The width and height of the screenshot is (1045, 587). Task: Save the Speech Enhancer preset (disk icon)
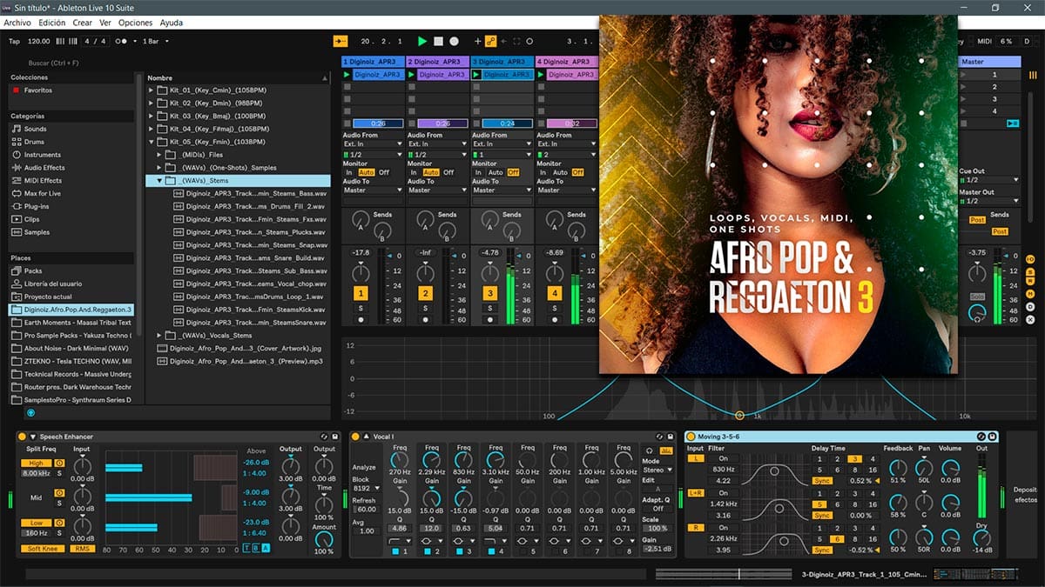(334, 437)
